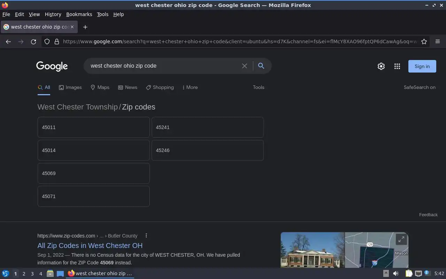Submit the search with the magnifier icon
Viewport: 446px width, 279px height.
(261, 66)
